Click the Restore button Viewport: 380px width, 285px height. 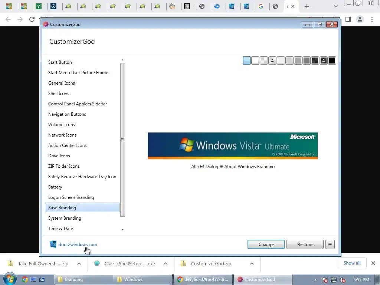point(305,244)
